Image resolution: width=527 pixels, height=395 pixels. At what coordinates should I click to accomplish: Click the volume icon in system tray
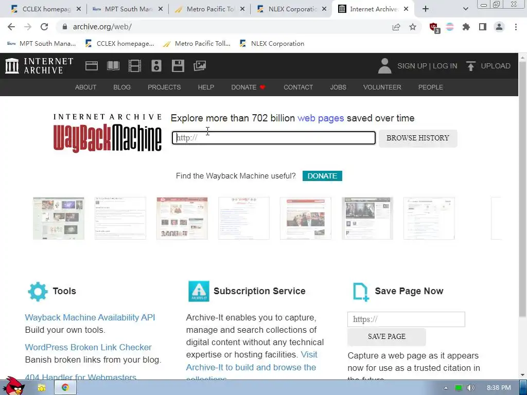tap(470, 388)
